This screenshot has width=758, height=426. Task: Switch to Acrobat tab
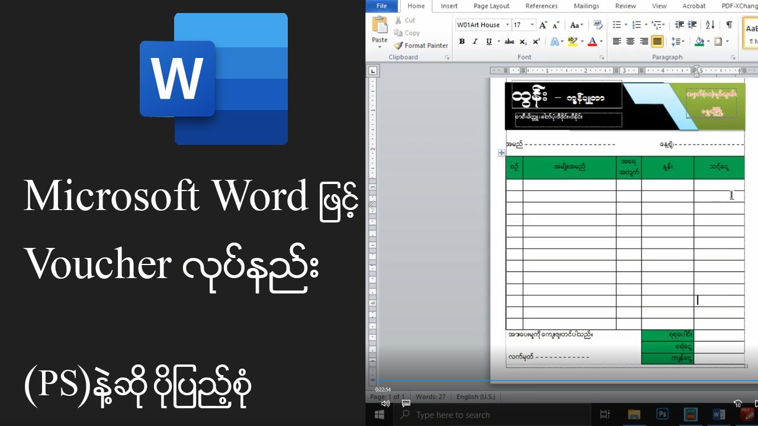pyautogui.click(x=693, y=6)
